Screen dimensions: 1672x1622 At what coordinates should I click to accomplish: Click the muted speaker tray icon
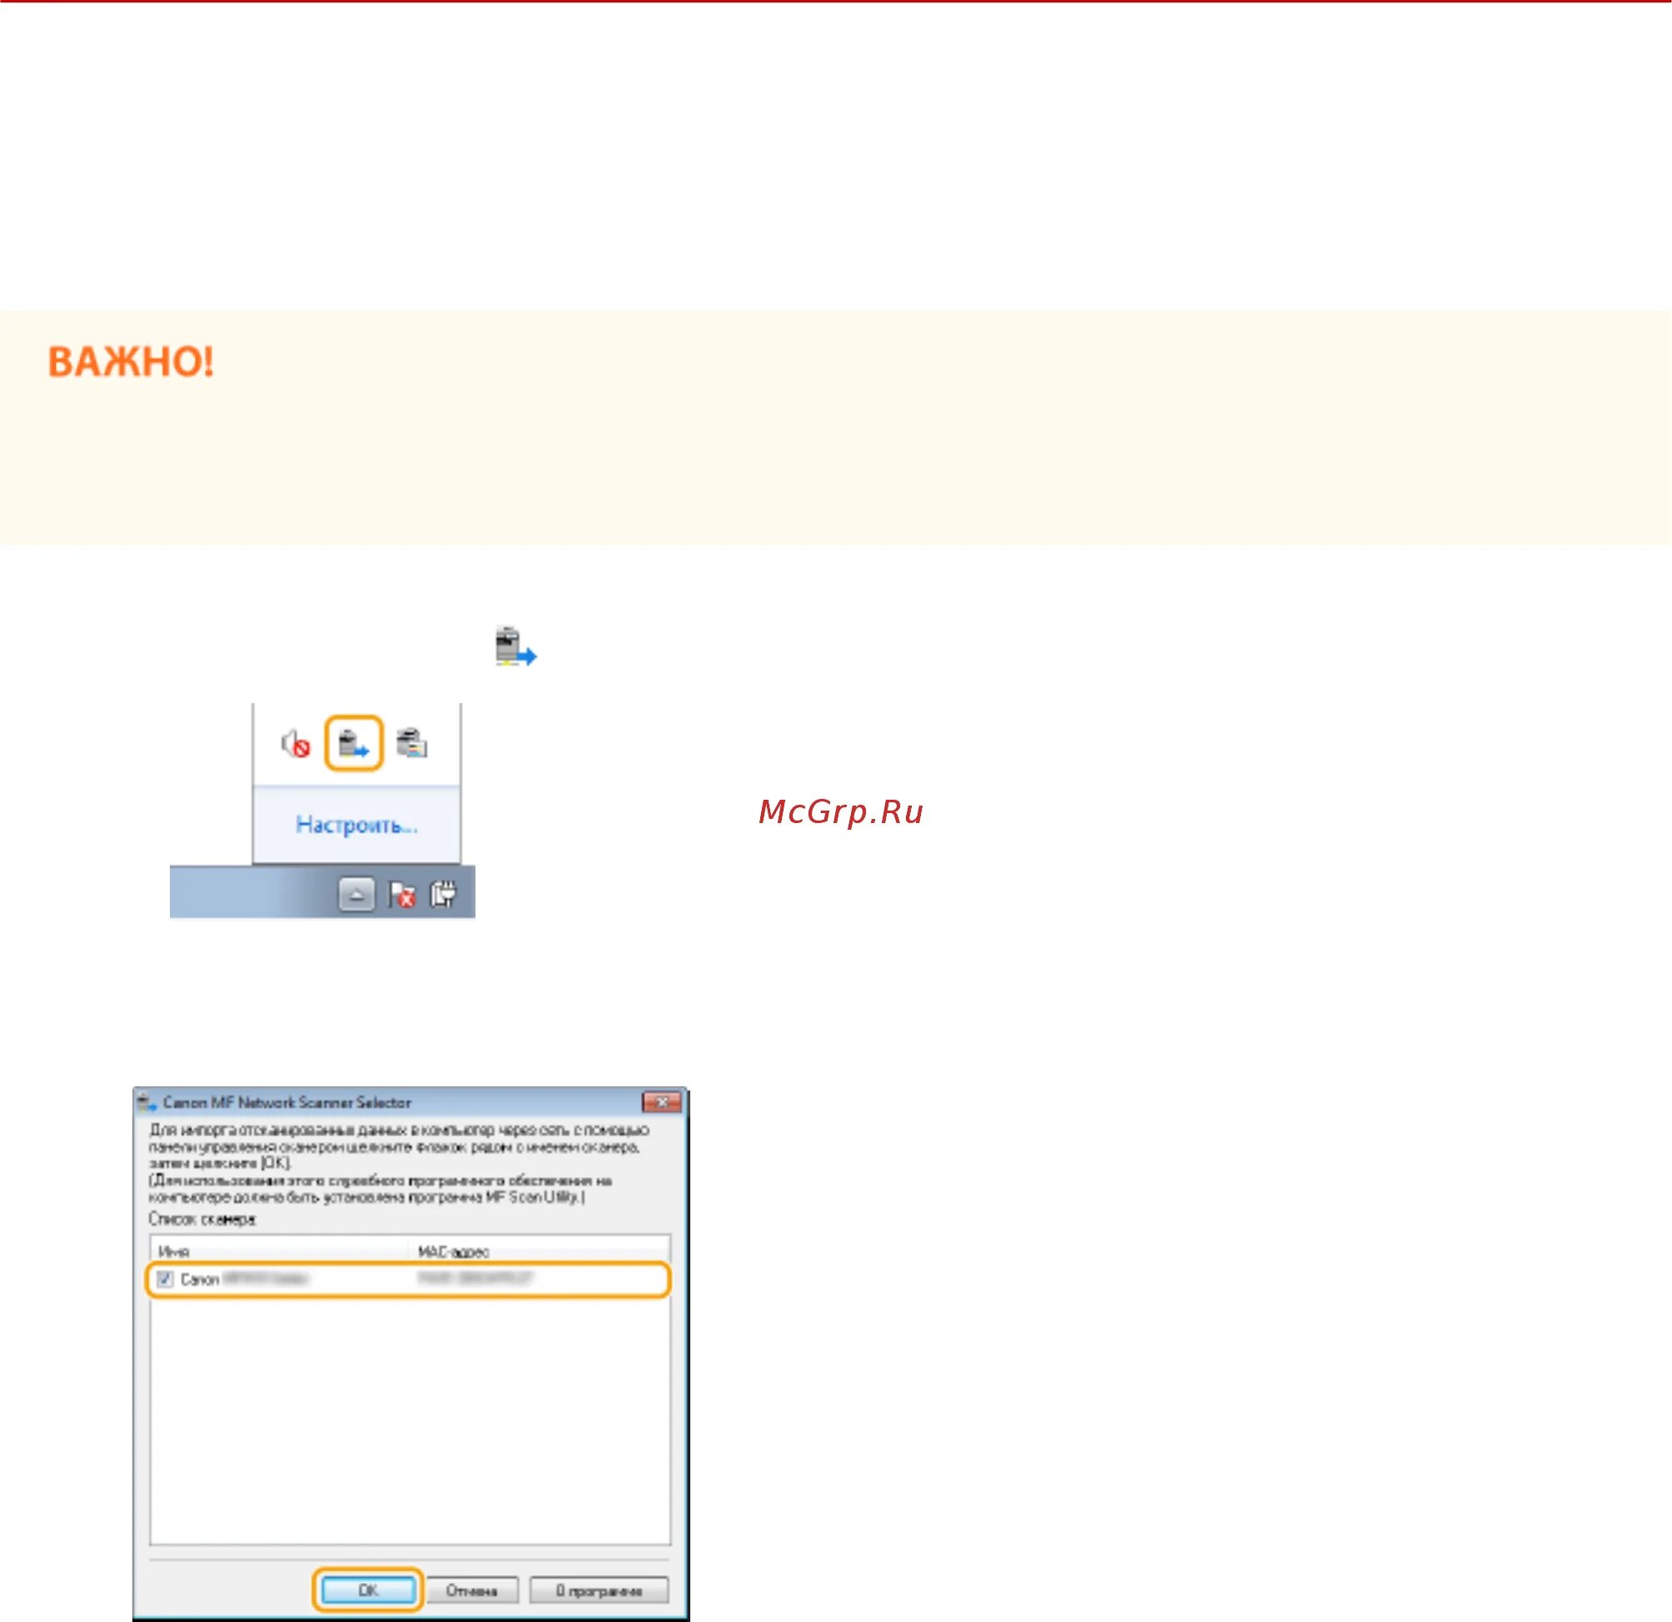295,744
